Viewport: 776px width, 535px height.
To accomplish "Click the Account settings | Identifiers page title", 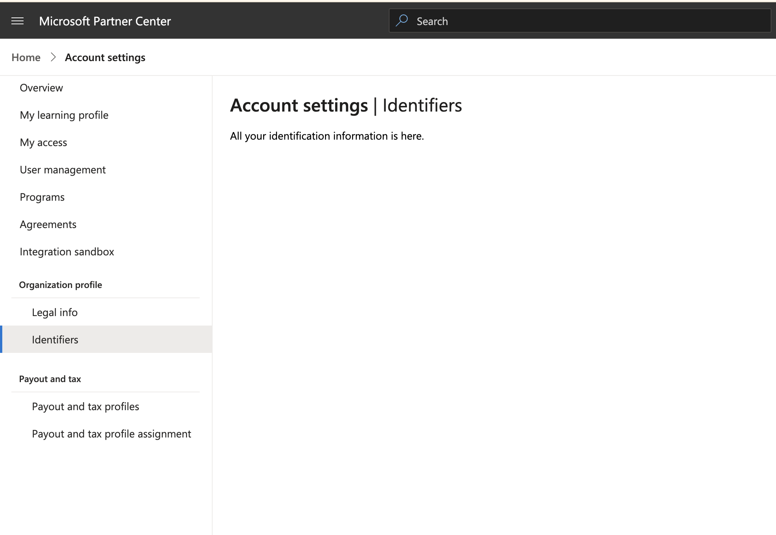I will 346,105.
